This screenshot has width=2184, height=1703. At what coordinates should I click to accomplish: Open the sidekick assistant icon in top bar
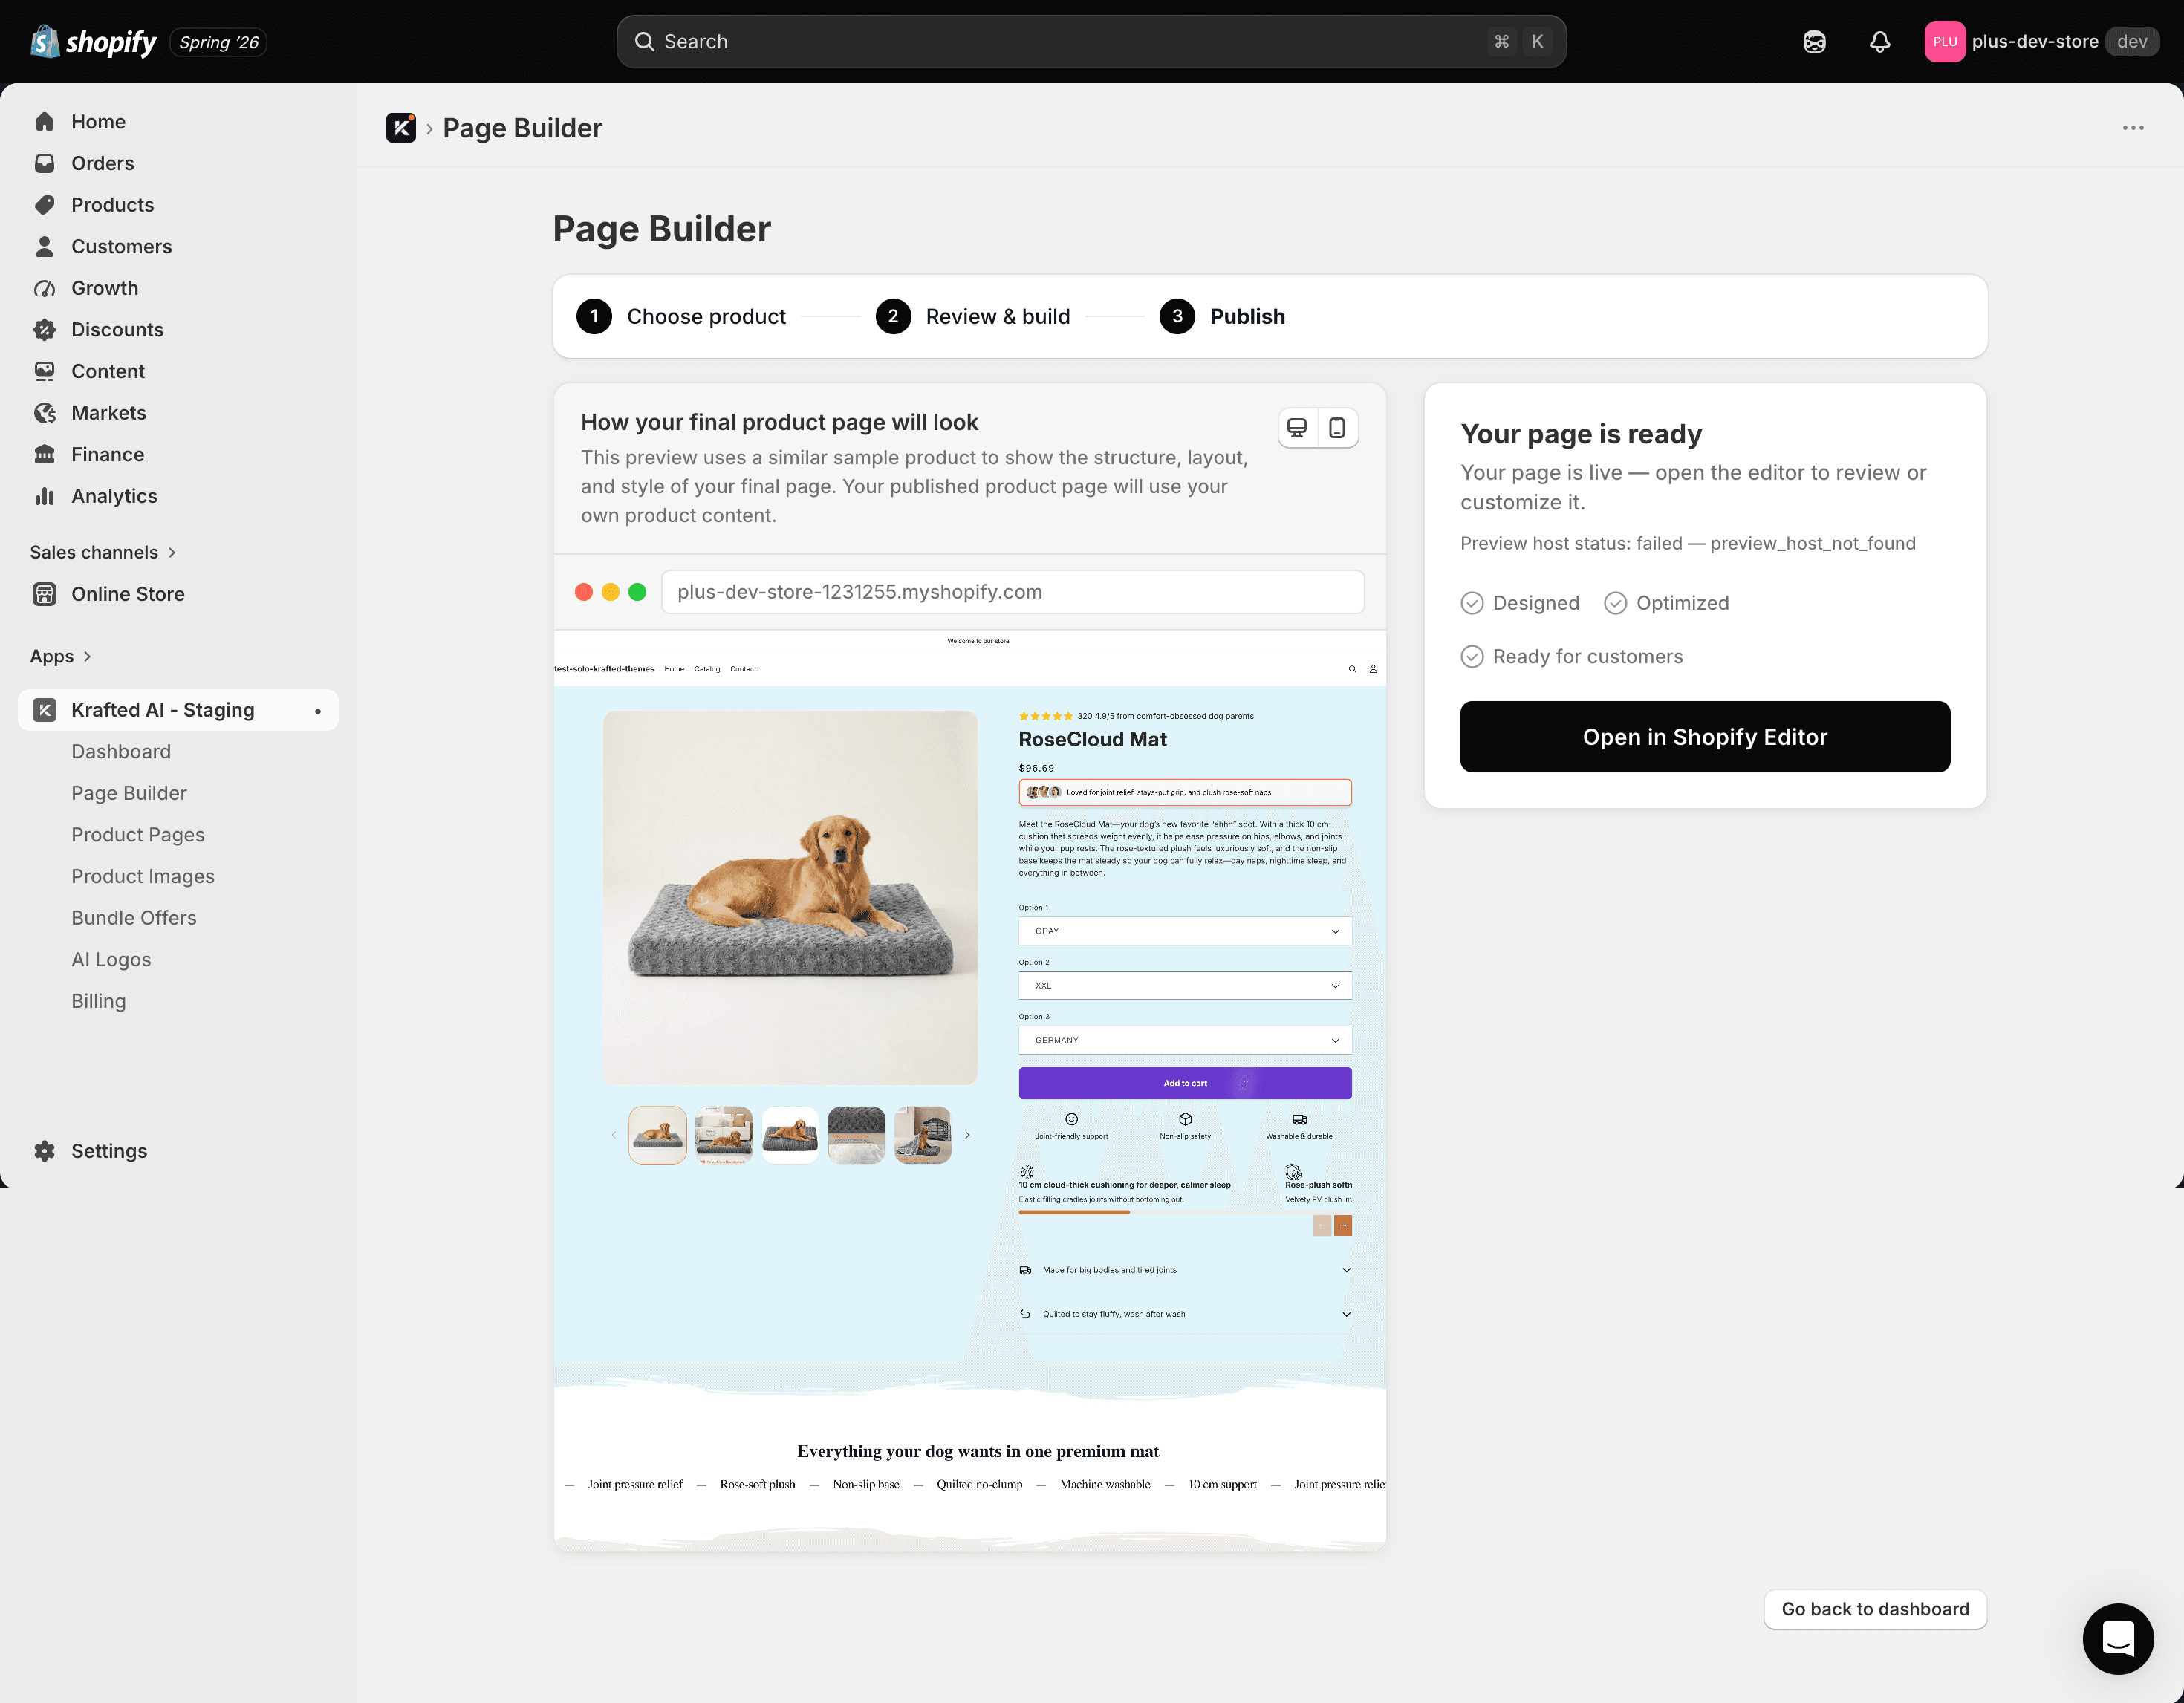click(1814, 42)
